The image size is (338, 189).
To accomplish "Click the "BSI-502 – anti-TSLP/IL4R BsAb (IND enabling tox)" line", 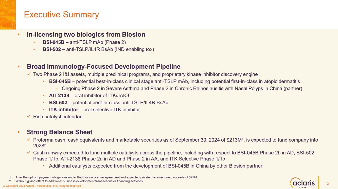I will pos(98,49).
